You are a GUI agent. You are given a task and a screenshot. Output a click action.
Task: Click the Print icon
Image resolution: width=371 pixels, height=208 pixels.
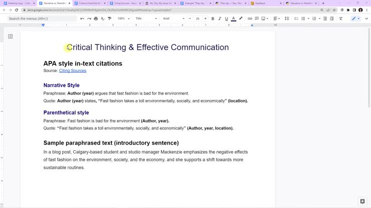click(x=96, y=18)
